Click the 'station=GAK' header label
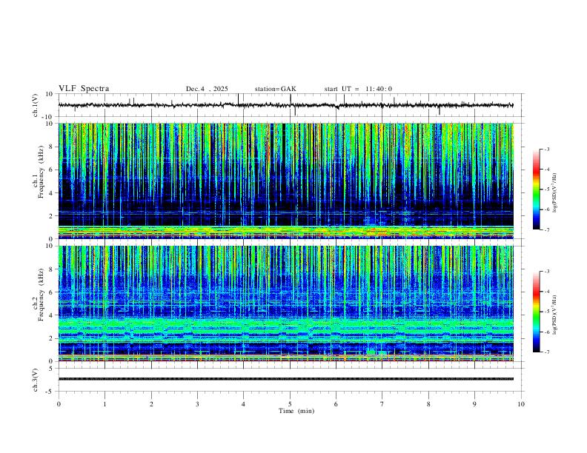Image resolution: width=587 pixels, height=453 pixels. click(x=275, y=89)
